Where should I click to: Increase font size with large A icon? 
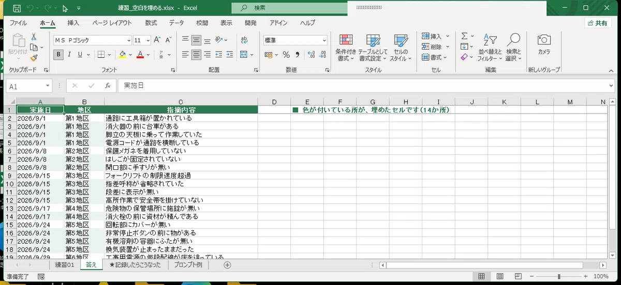157,40
